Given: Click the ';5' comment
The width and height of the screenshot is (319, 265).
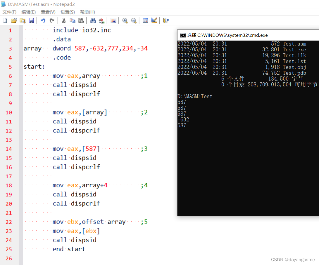Looking at the screenshot, I should 144,222.
